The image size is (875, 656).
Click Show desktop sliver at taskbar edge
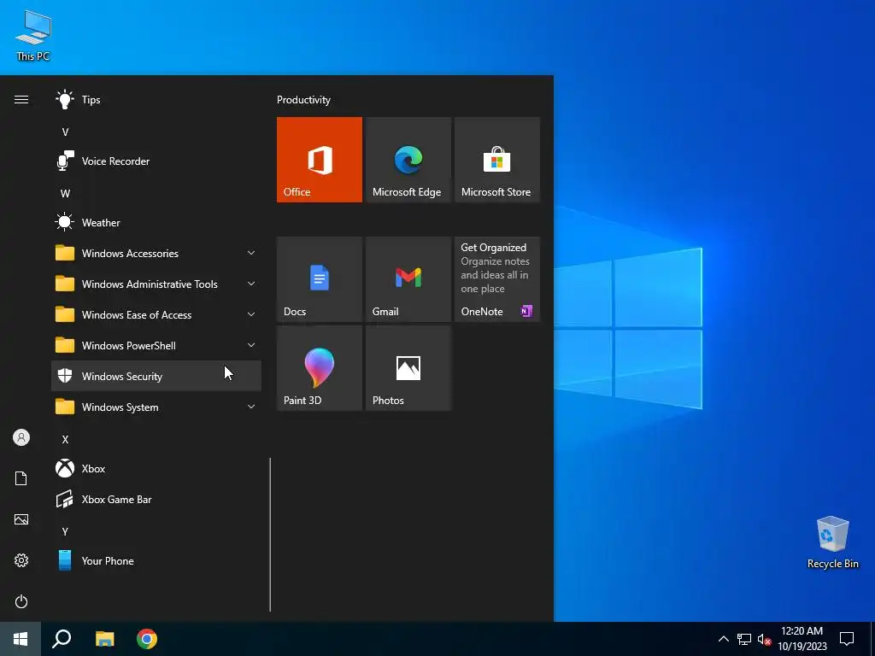click(872, 639)
